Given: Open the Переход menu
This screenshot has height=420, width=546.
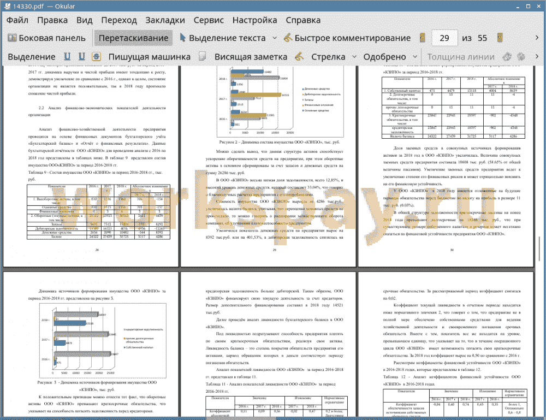Looking at the screenshot, I should point(119,20).
